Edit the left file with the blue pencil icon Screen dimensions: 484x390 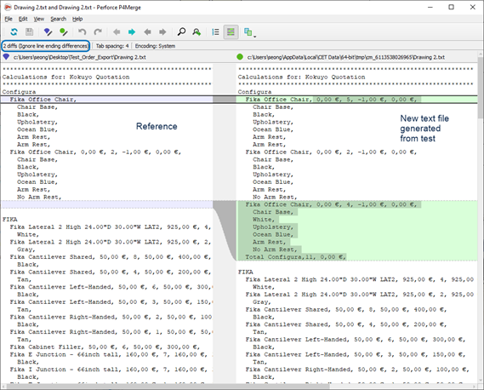(48, 32)
